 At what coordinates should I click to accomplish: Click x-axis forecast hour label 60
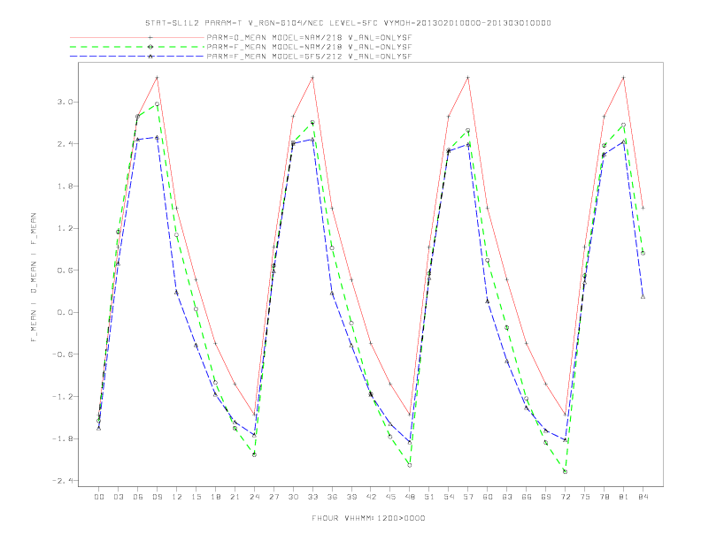pos(488,497)
